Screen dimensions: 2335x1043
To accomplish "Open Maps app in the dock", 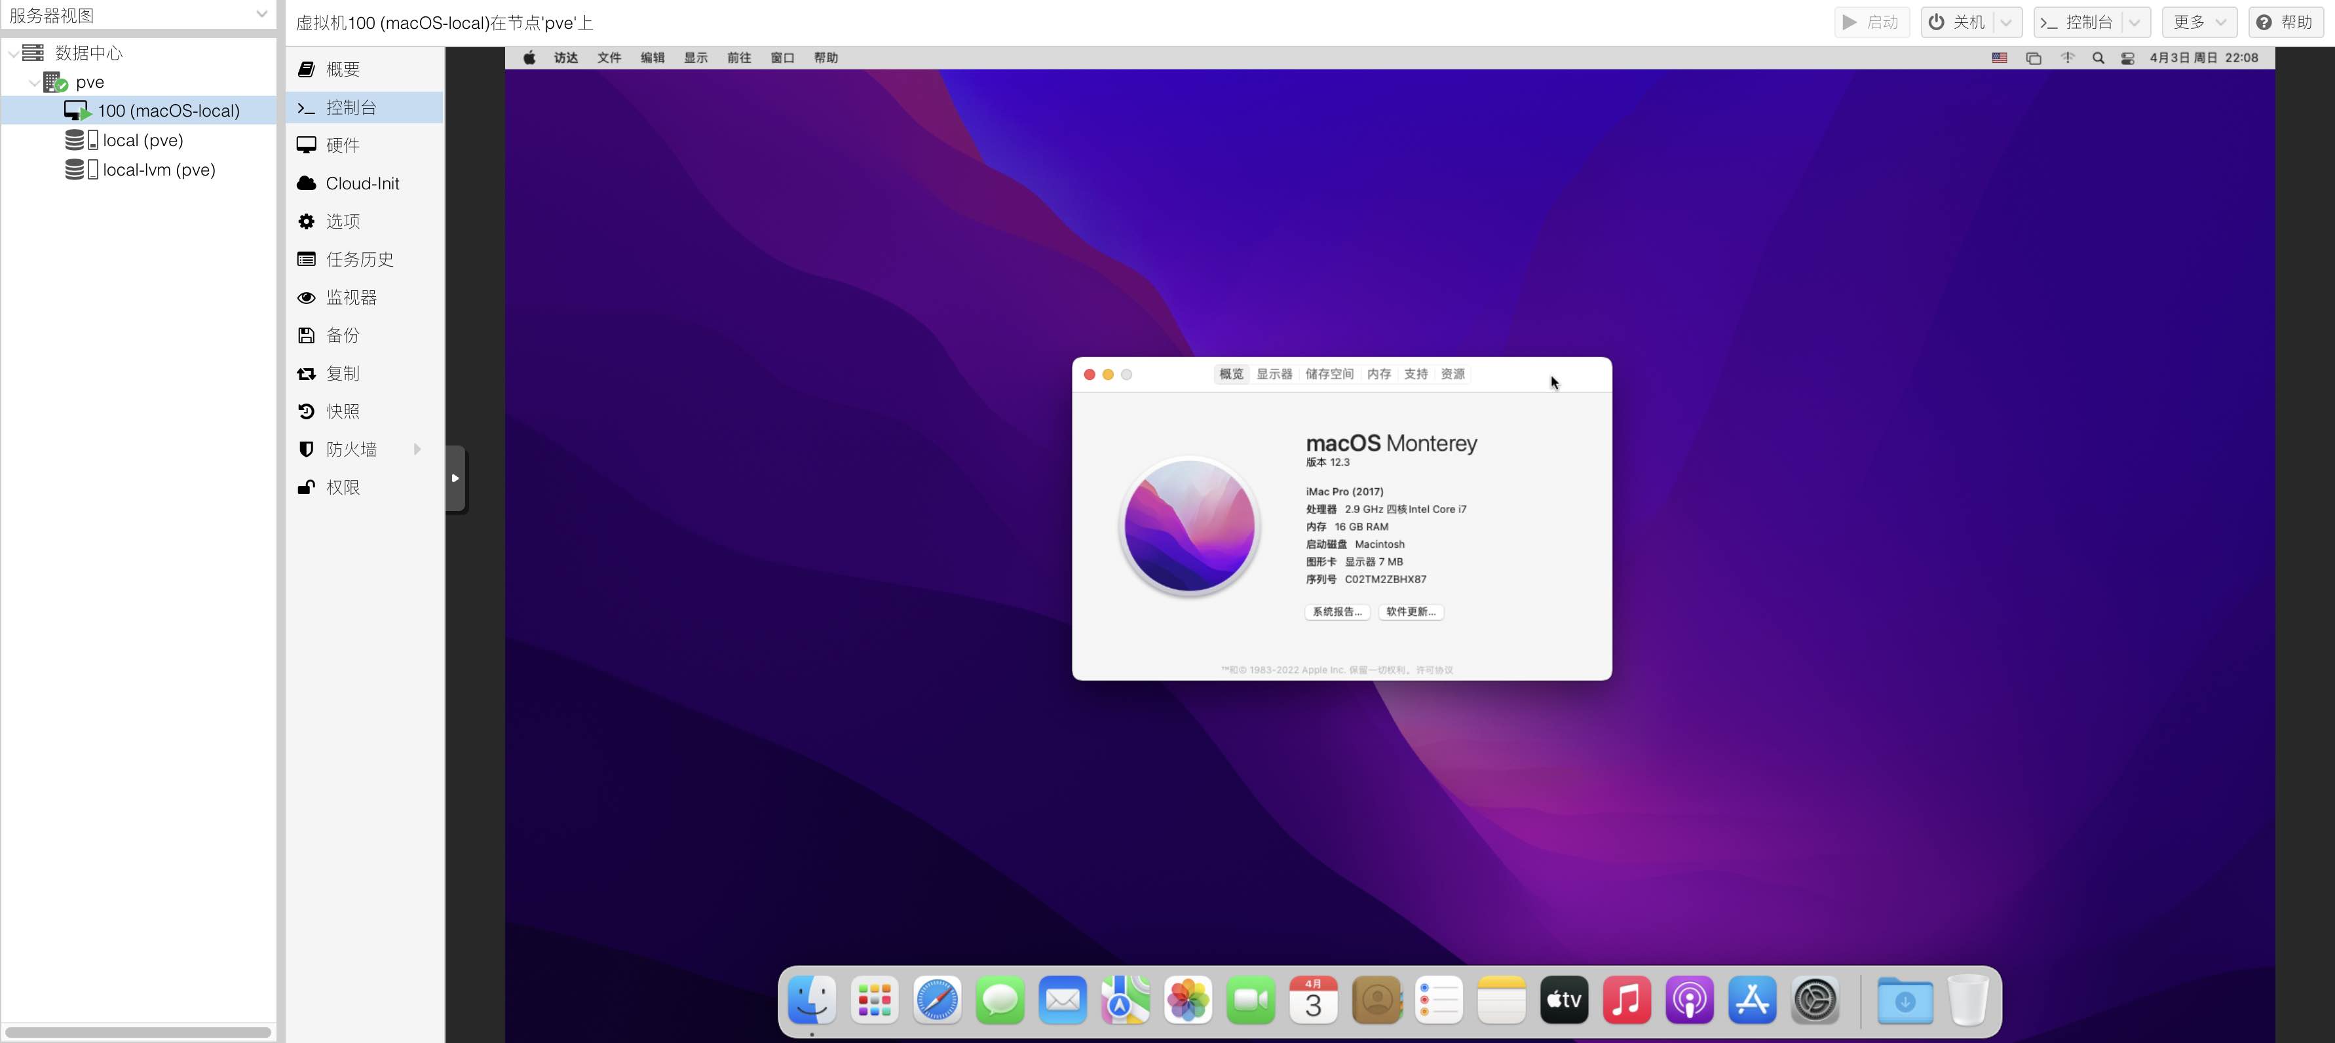I will (x=1125, y=1000).
